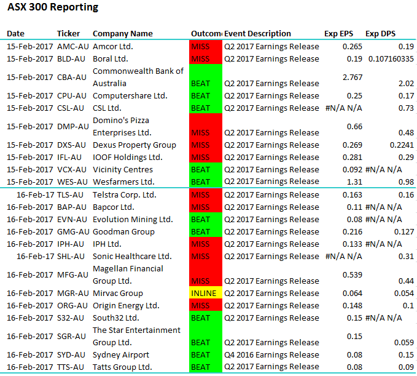Select company cell Mirvac Group
Screen dimensions: 417x376
pos(118,293)
